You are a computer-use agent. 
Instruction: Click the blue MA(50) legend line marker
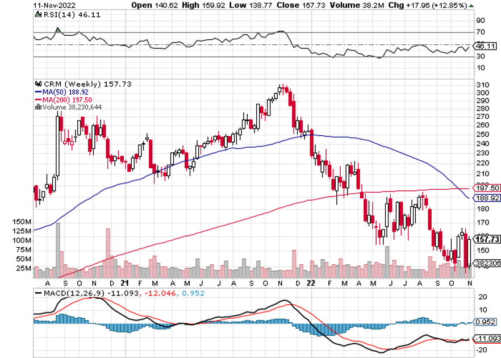click(39, 91)
